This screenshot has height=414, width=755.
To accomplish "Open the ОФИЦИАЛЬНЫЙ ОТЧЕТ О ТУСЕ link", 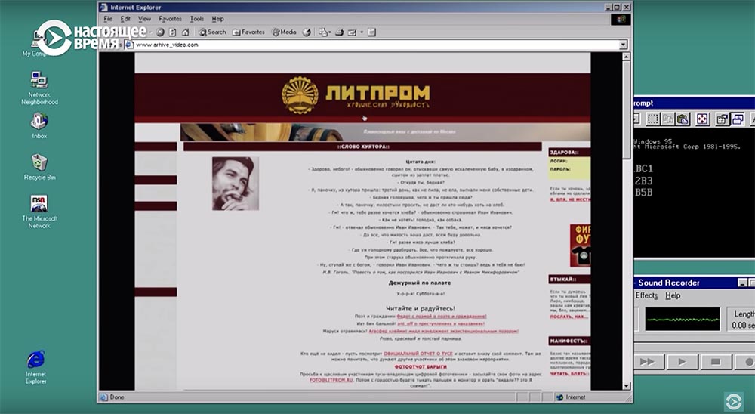I will [x=418, y=354].
